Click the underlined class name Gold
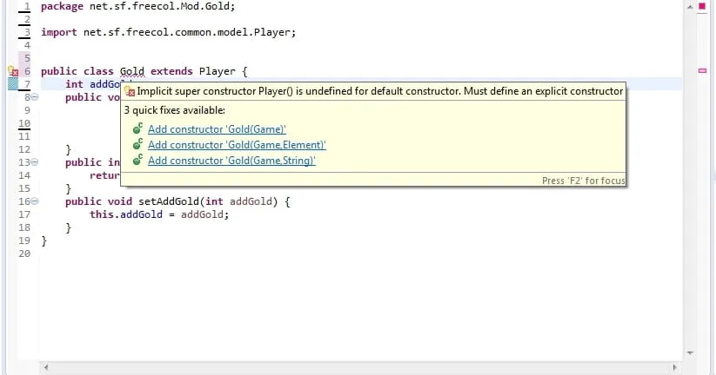Screen dimensions: 716x375 (132, 71)
